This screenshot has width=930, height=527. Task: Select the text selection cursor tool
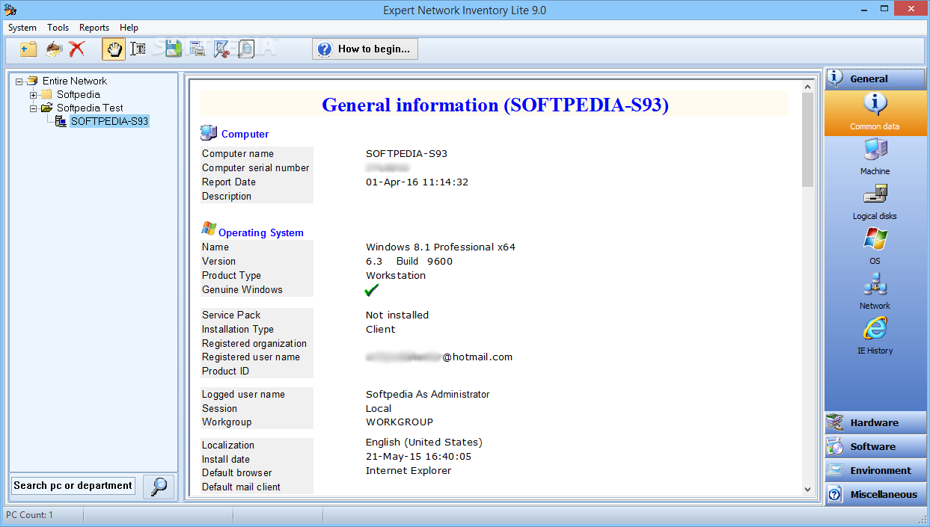138,49
